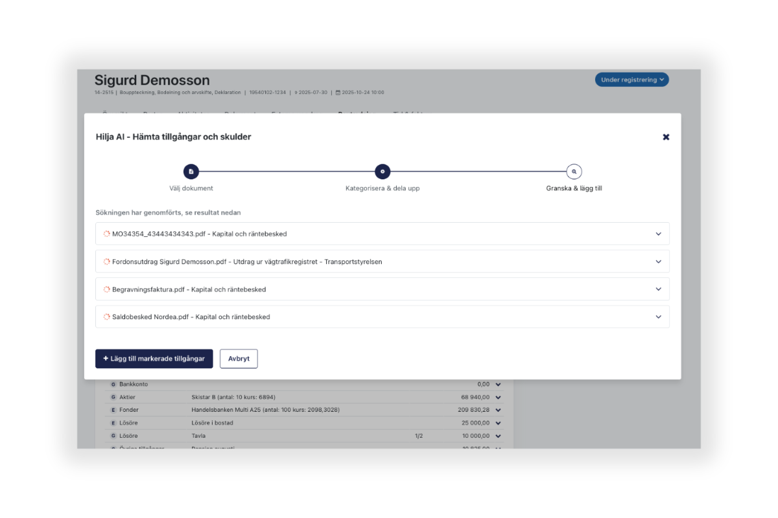This screenshot has height=518, width=778.
Task: Expand the Saldobesked Nordea.pdf result chevron
Action: point(658,317)
